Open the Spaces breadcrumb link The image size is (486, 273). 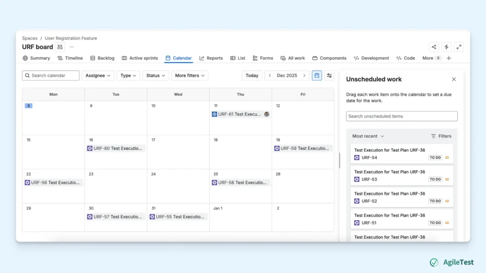click(x=29, y=38)
